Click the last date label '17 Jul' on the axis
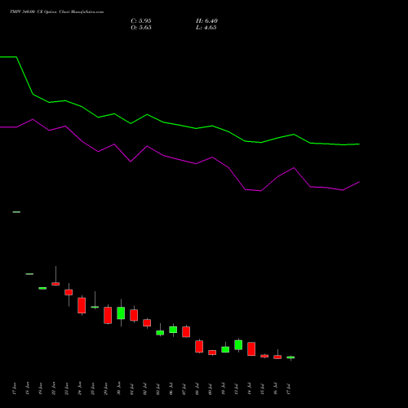The image size is (408, 408). coord(289,389)
